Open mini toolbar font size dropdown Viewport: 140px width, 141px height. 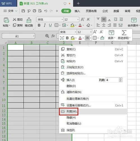91,32
